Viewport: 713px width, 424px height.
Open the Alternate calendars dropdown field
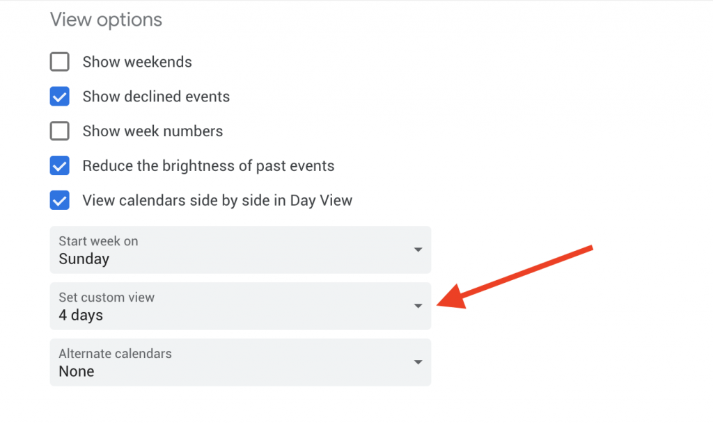(240, 362)
